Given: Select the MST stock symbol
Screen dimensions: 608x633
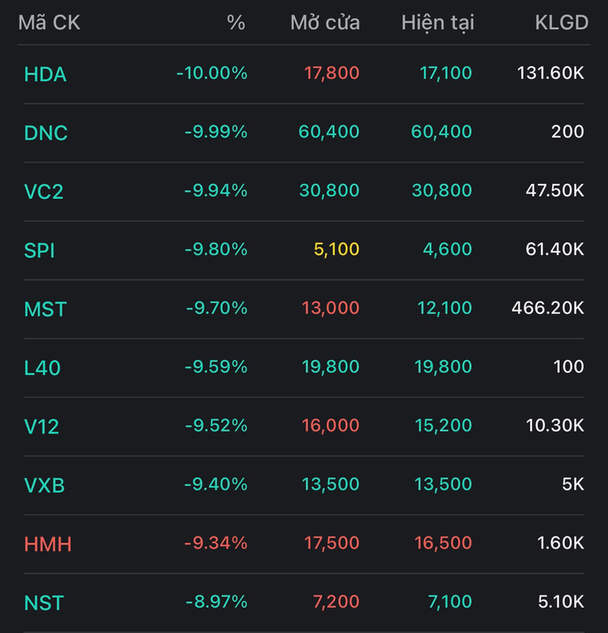Looking at the screenshot, I should coord(45,309).
